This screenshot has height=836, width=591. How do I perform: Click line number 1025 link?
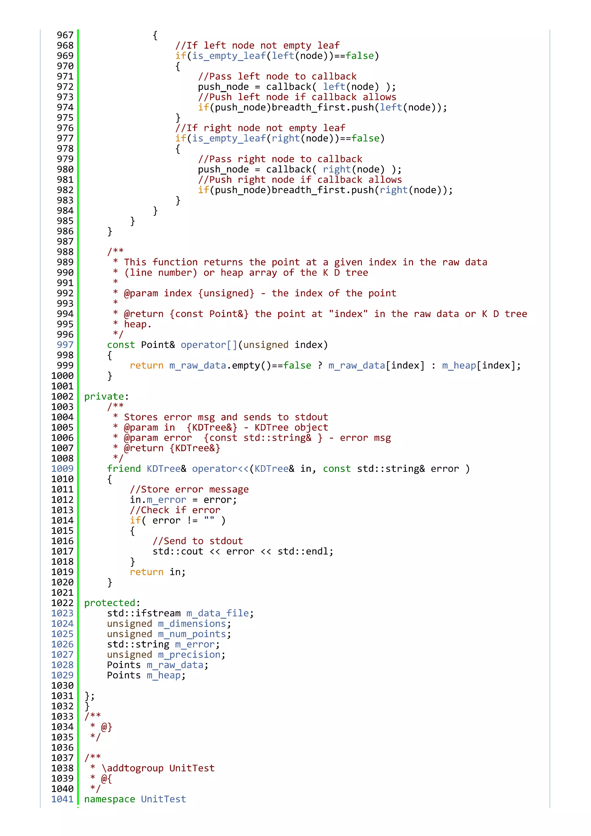pyautogui.click(x=62, y=633)
